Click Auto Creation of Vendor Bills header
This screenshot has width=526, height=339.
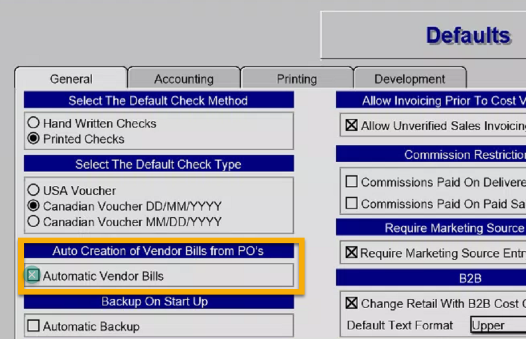[159, 251]
